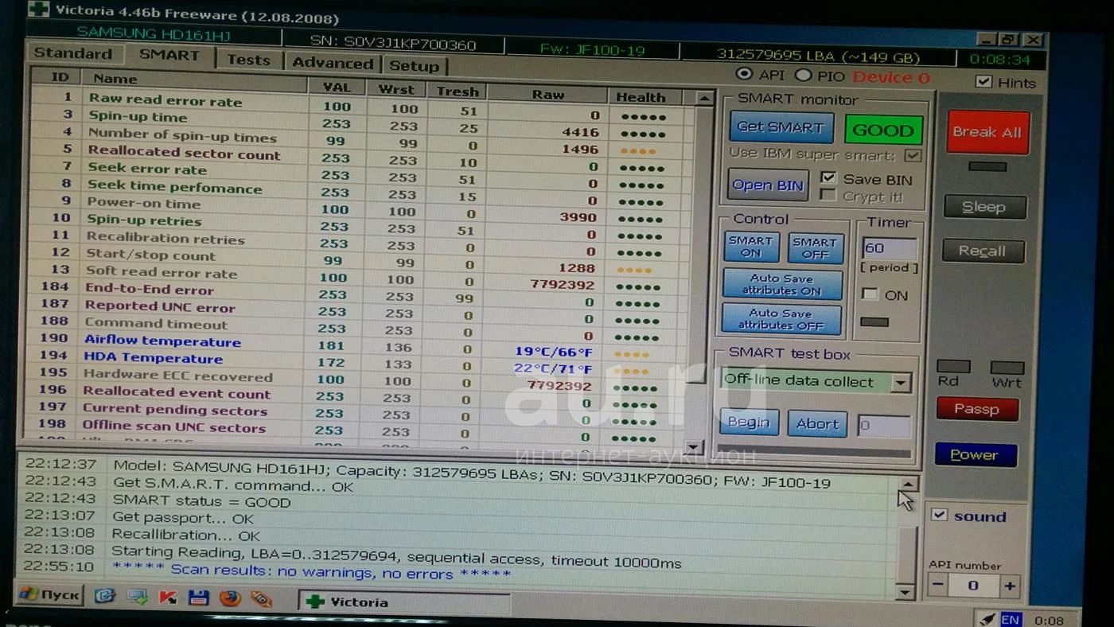The image size is (1114, 627).
Task: Click the EN language indicator in tray
Action: [1010, 620]
